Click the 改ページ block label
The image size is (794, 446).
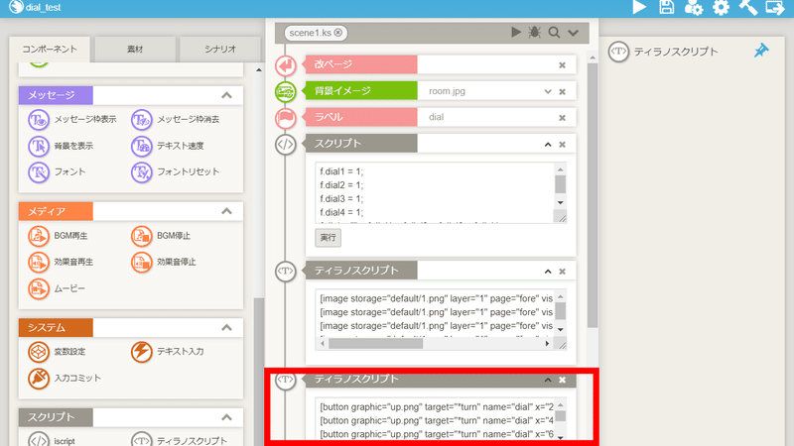(361, 64)
